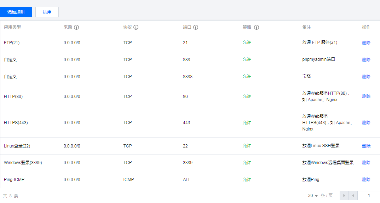This screenshot has height=203, width=380.
Task: Click the 添加规则 button
Action: click(16, 12)
